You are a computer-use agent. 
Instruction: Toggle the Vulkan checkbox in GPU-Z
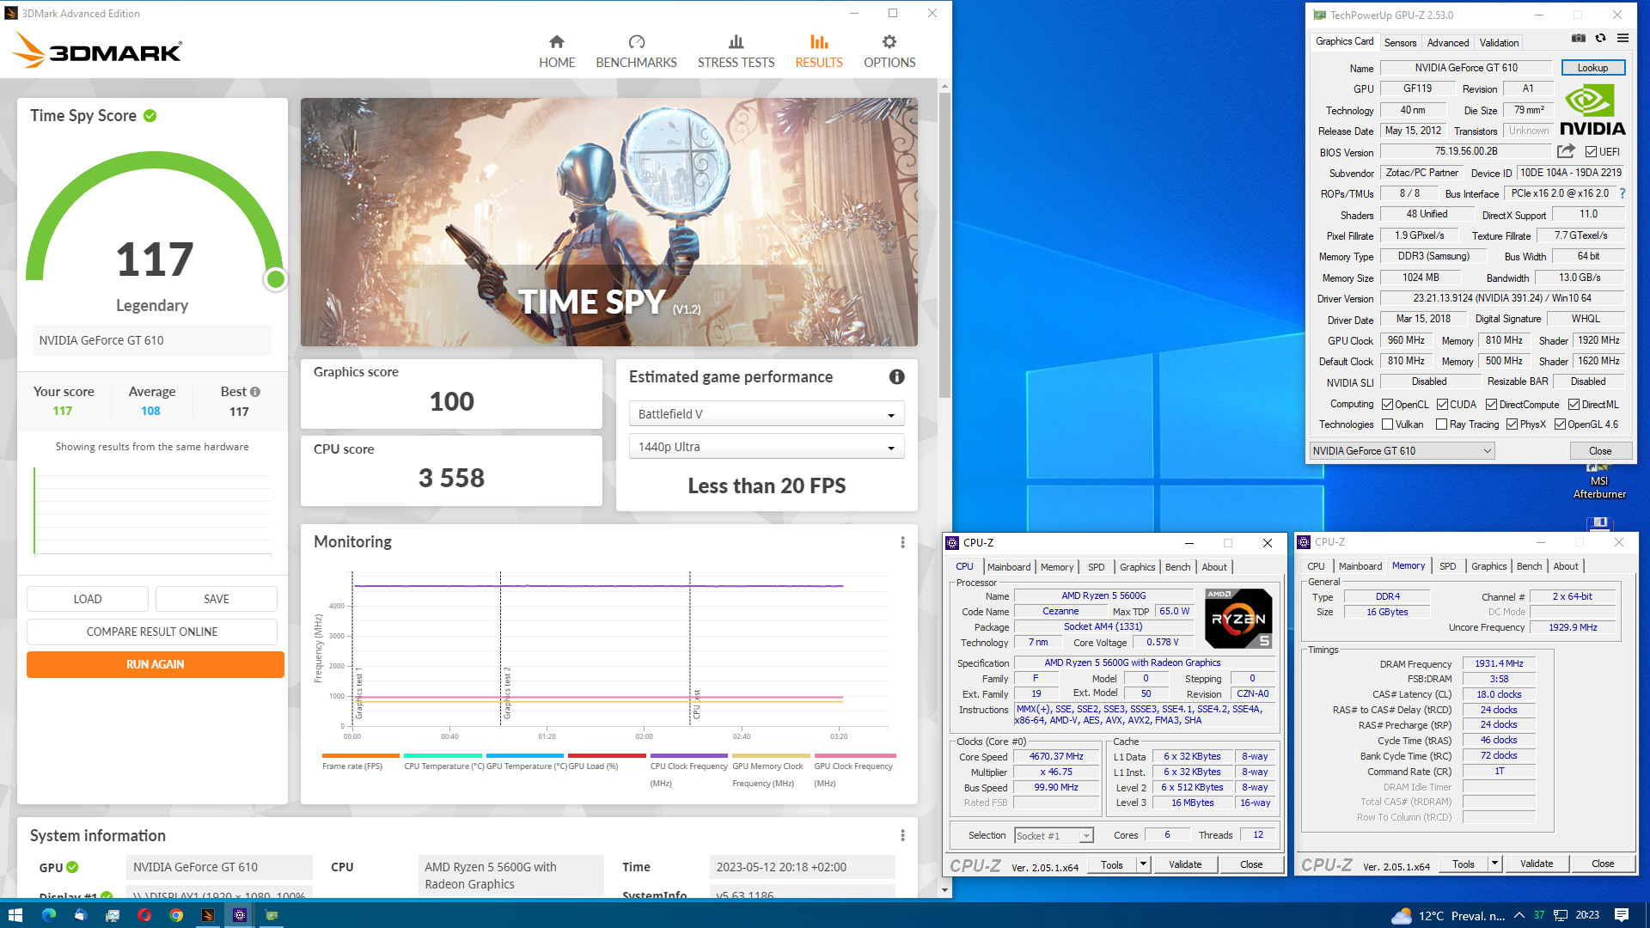1387,424
